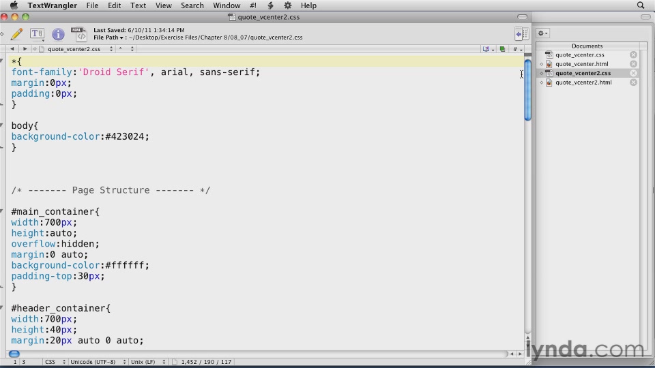This screenshot has height=368, width=655.
Task: Open the Window menu
Action: click(227, 5)
